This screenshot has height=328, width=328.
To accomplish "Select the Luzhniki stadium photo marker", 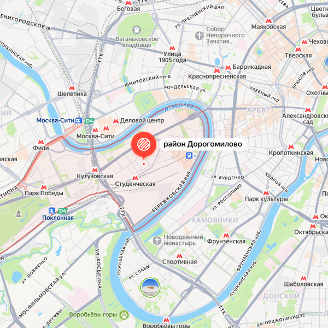I will [150, 288].
